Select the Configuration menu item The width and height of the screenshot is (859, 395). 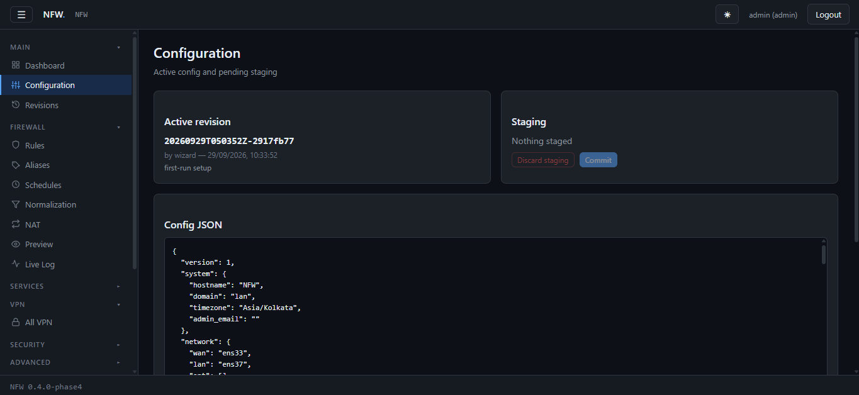point(65,85)
